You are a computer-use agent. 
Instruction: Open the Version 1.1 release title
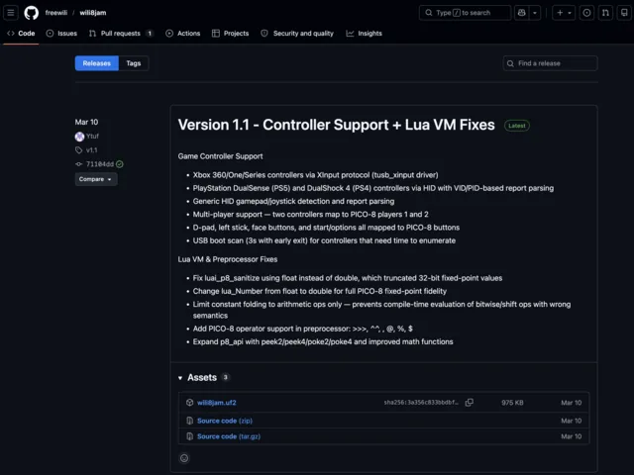(x=337, y=125)
